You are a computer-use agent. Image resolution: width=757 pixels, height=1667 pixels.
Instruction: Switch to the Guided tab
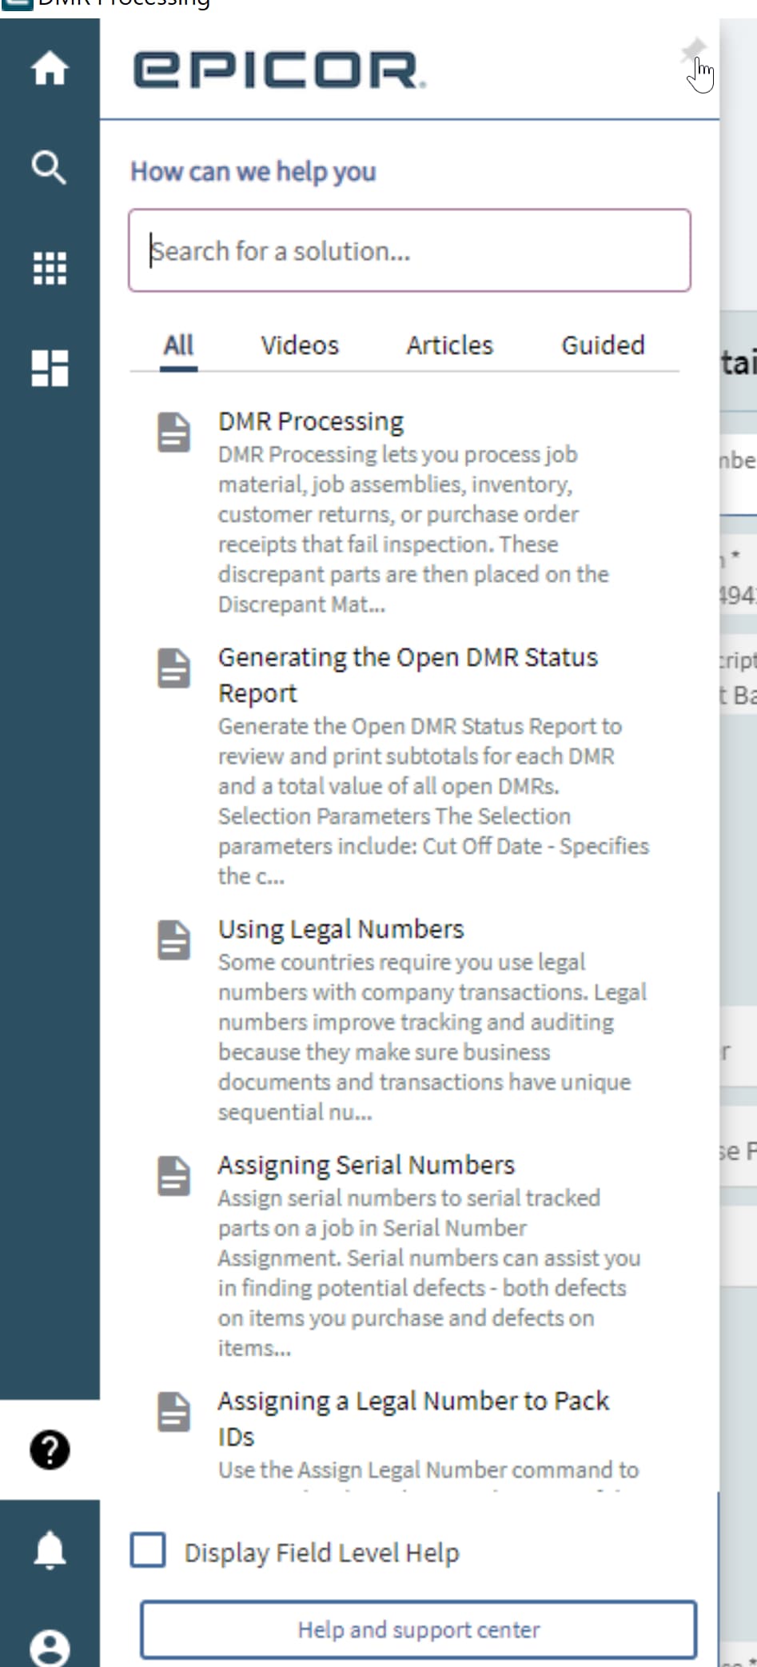click(603, 345)
